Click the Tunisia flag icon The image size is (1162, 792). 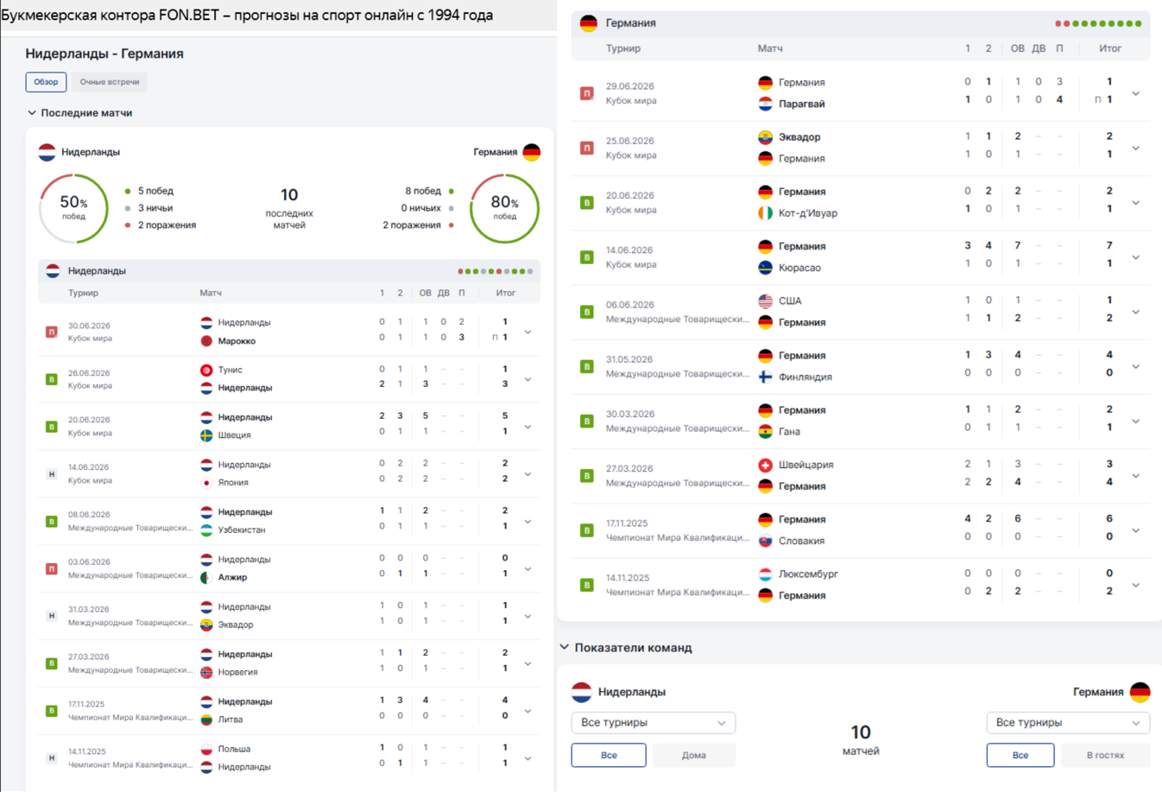coord(206,370)
